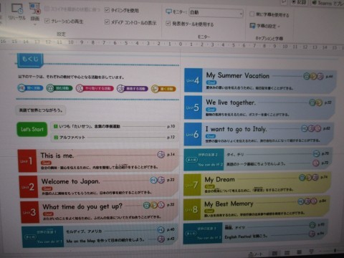Adjust the zoom slider in the status bar
344x258 pixels.
click(335, 250)
